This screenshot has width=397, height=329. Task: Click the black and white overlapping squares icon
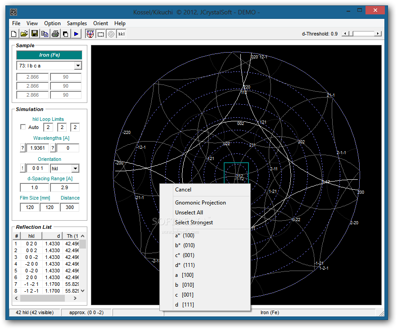click(66, 34)
